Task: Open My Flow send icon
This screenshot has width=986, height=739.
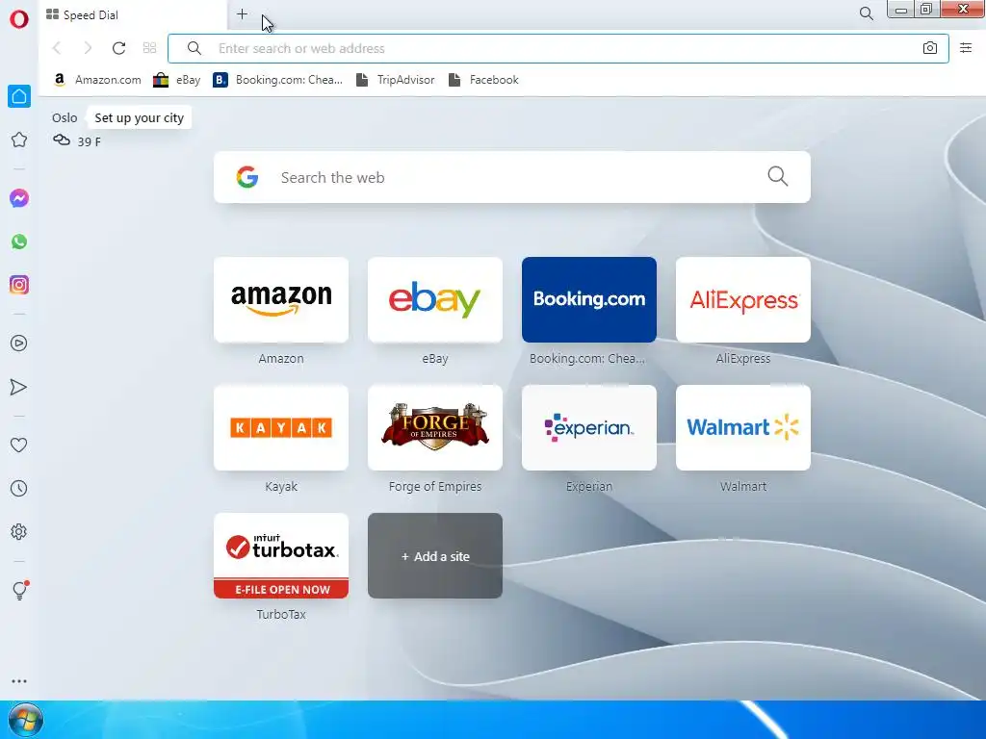Action: coord(19,387)
